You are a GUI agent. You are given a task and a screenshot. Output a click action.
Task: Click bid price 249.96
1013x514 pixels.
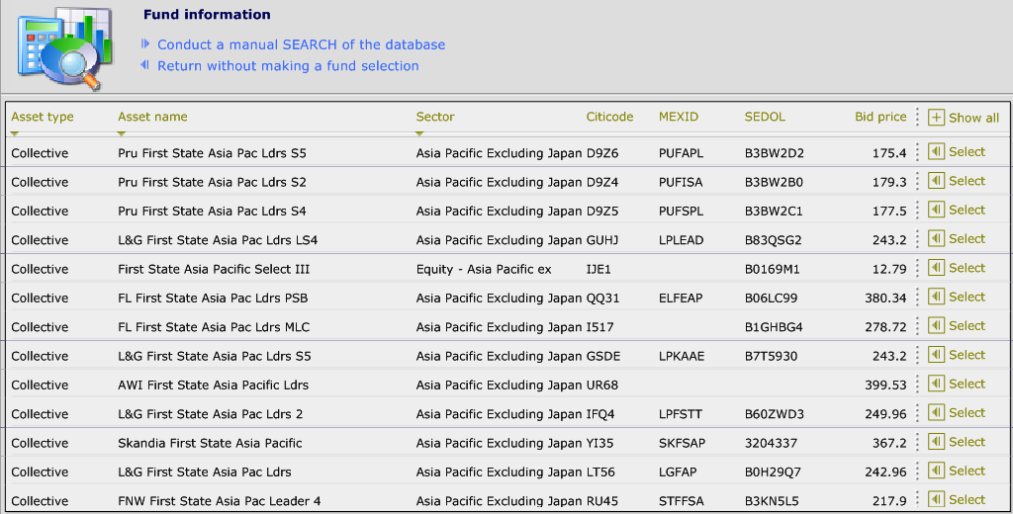pyautogui.click(x=885, y=414)
